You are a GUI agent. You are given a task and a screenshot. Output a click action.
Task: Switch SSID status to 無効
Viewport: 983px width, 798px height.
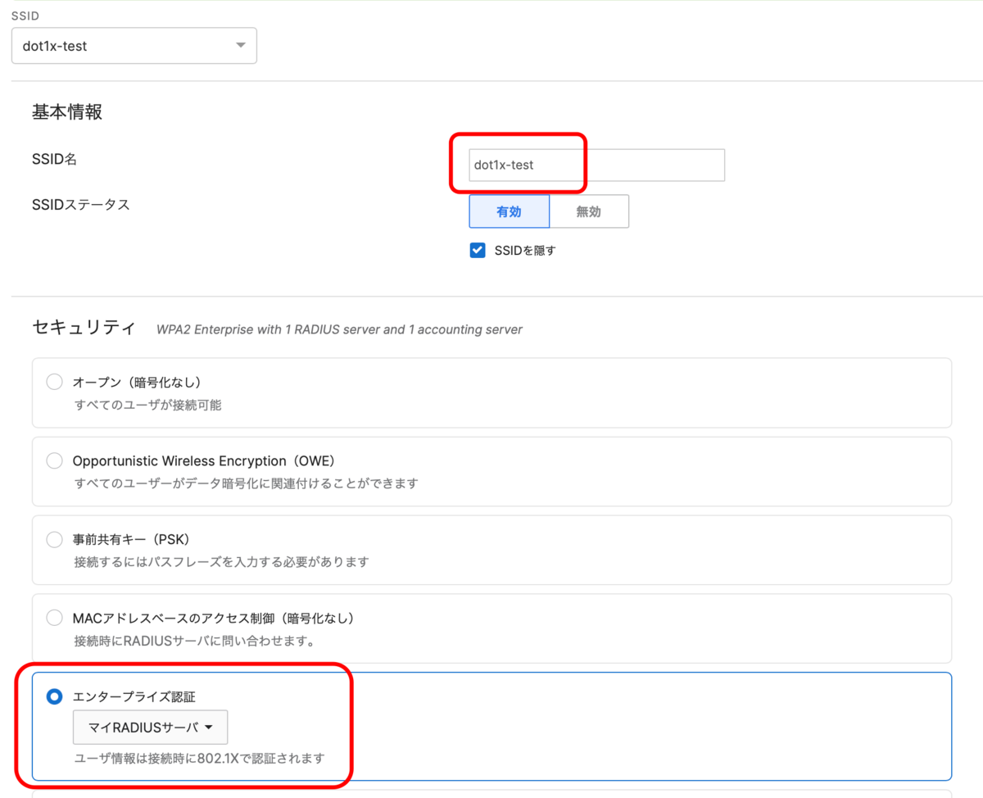589,211
